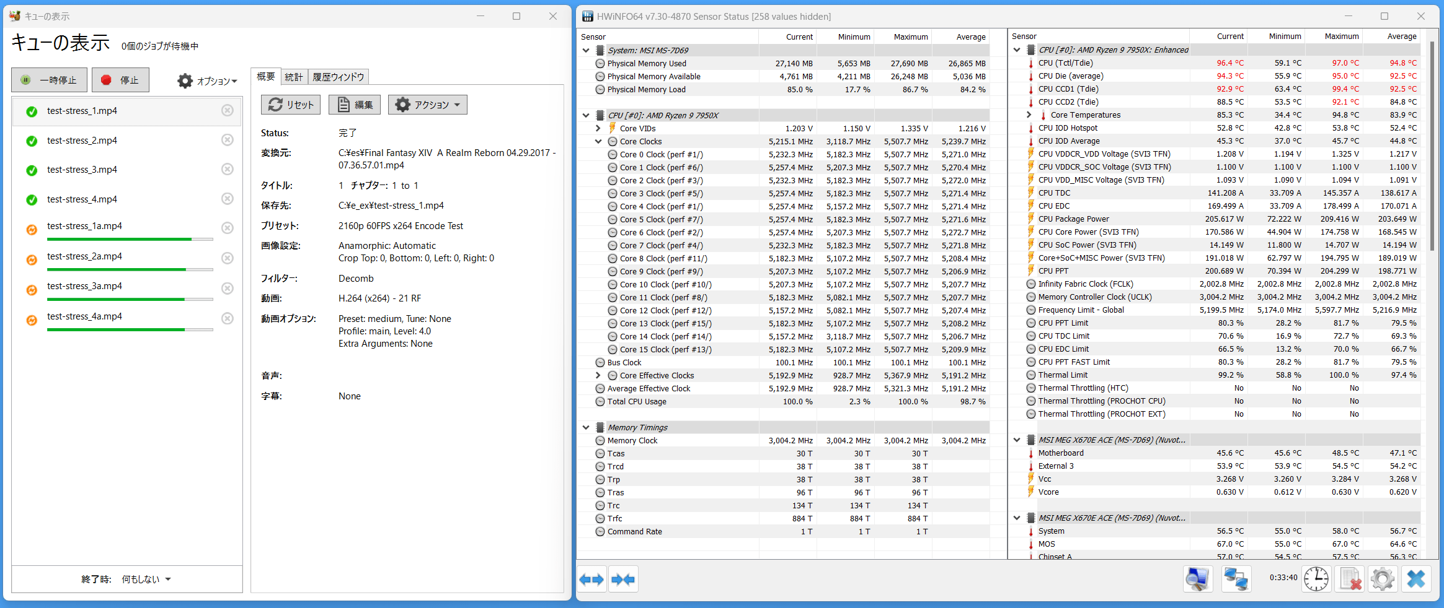Viewport: 1444px width, 608px height.
Task: Click orange running icon of test-stress_1a.mp4
Action: [32, 230]
